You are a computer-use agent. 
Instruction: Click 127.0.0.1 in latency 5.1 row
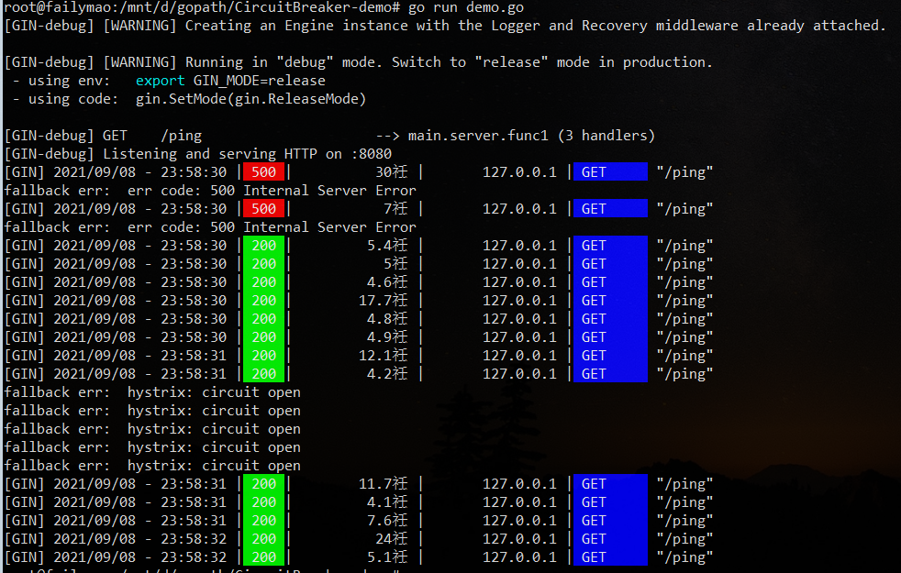pyautogui.click(x=519, y=557)
